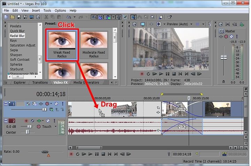Select Quick Blur in effects list
Screen dimensions: 251x166
pyautogui.click(x=17, y=31)
